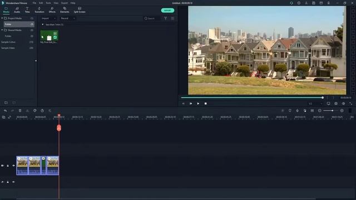Image resolution: width=356 pixels, height=200 pixels.
Task: Open the Audio tab
Action: click(x=17, y=10)
